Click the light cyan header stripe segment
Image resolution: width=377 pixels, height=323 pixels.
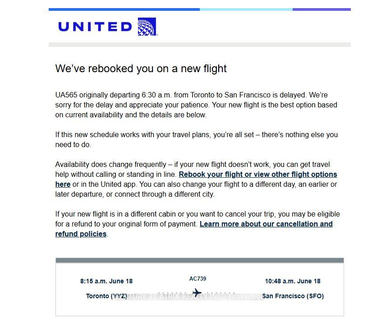pos(246,9)
